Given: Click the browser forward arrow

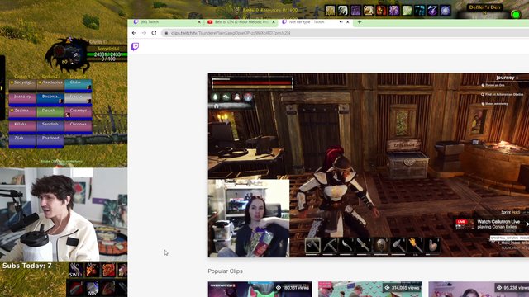Looking at the screenshot, I should pos(144,33).
